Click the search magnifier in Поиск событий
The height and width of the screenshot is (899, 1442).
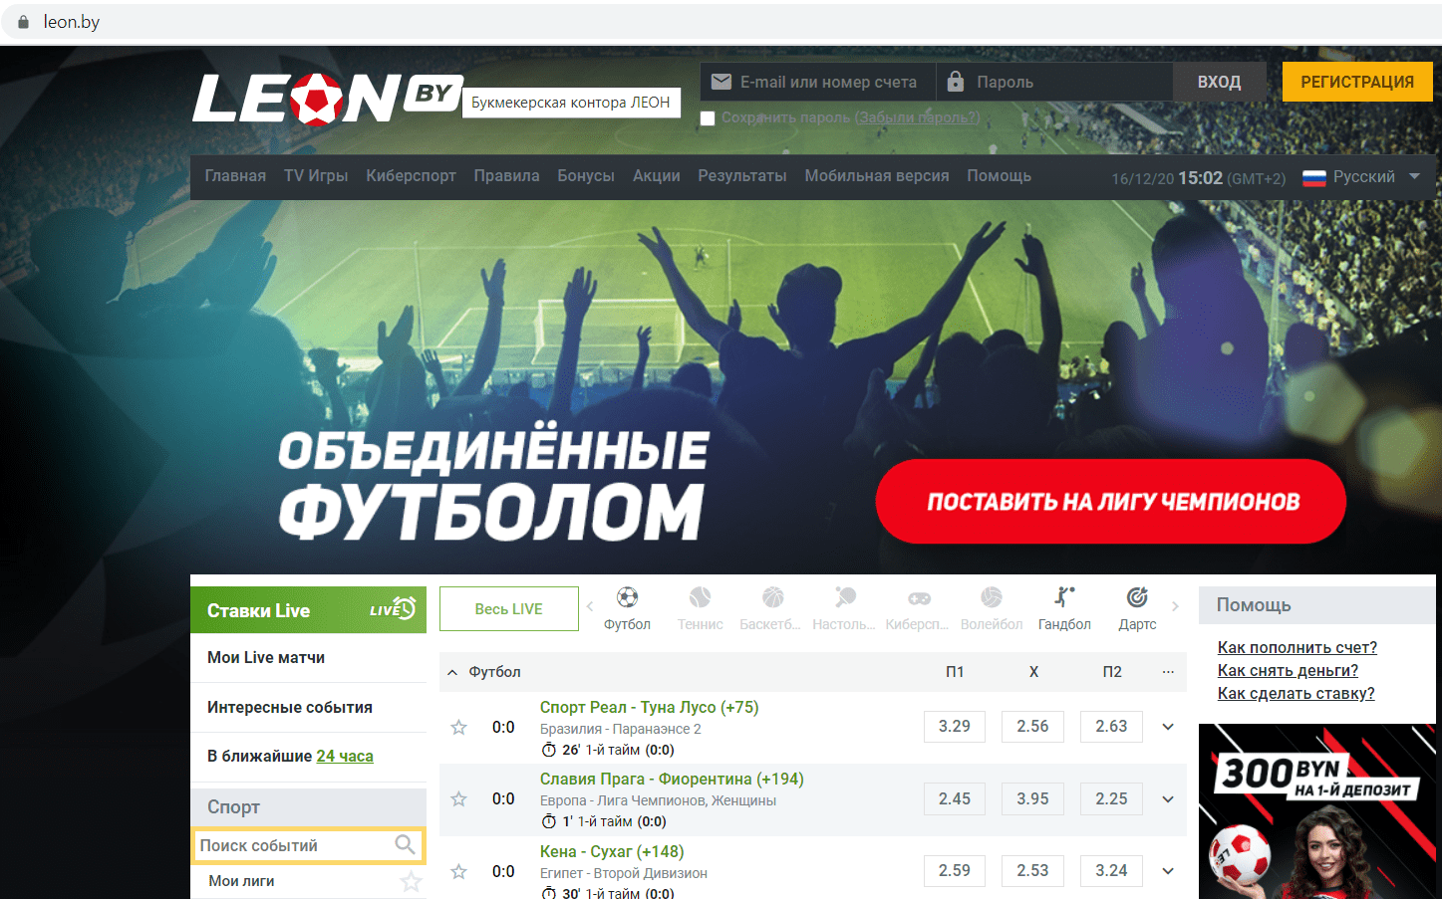tap(405, 845)
